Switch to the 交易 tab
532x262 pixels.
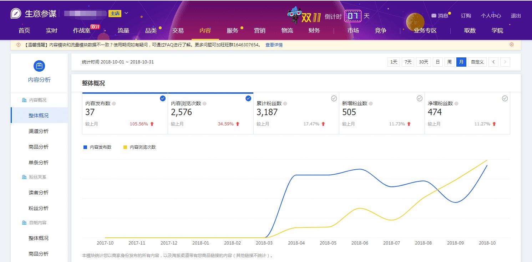pyautogui.click(x=178, y=31)
